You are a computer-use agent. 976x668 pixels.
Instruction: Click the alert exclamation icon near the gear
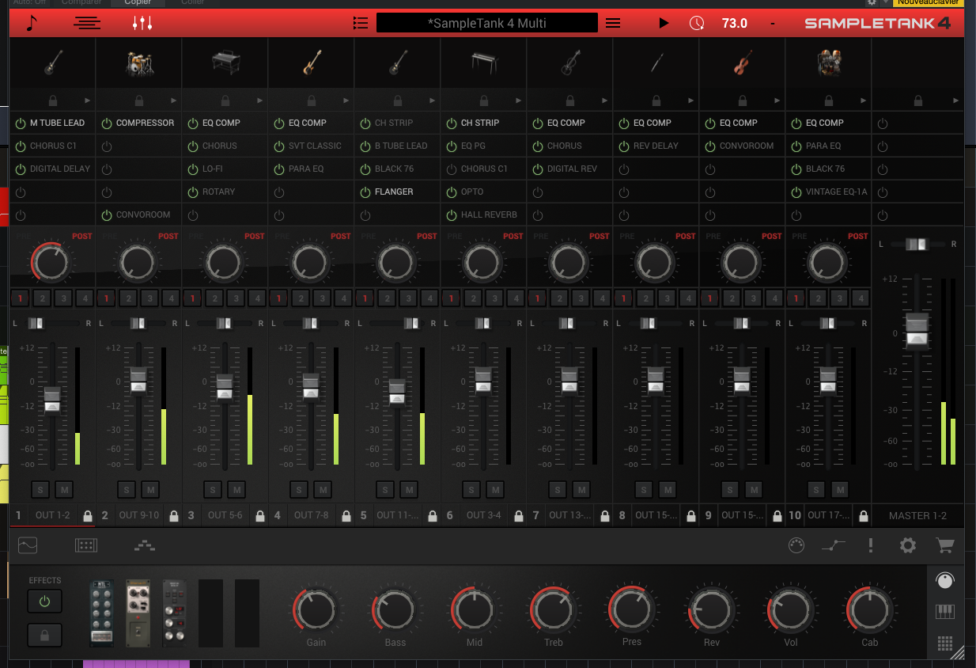click(x=870, y=545)
